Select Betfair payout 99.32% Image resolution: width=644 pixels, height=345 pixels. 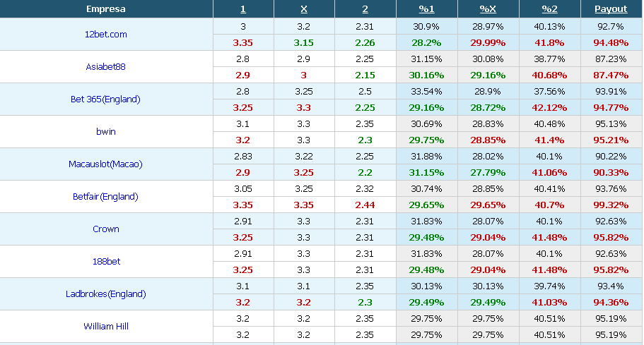point(611,205)
